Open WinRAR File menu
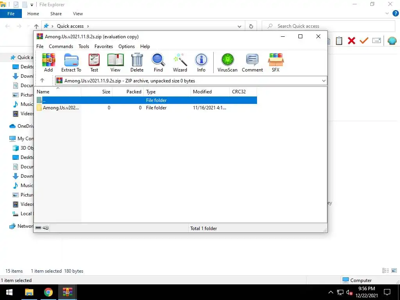400x300 pixels. [40, 46]
